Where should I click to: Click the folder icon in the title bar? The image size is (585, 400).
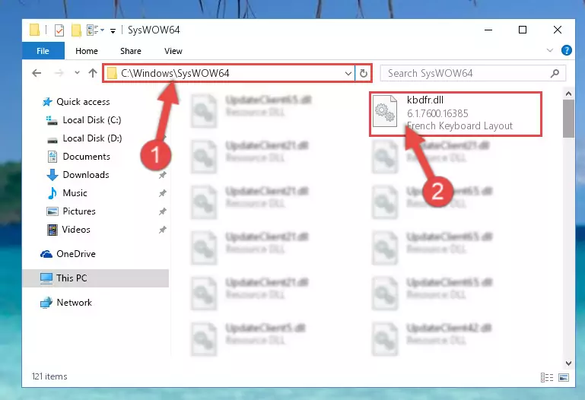click(x=35, y=30)
